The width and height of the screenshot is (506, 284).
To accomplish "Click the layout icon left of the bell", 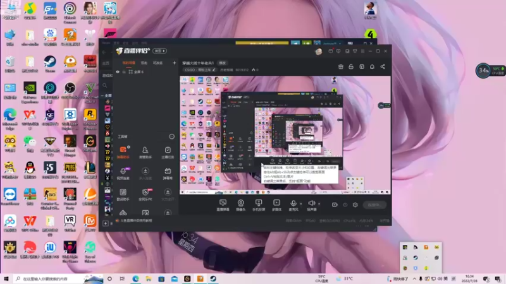I will point(362,67).
